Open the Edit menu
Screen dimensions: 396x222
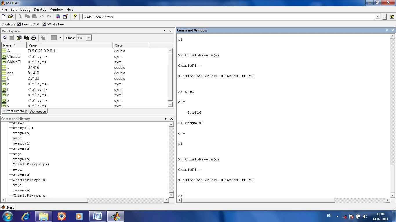14,10
